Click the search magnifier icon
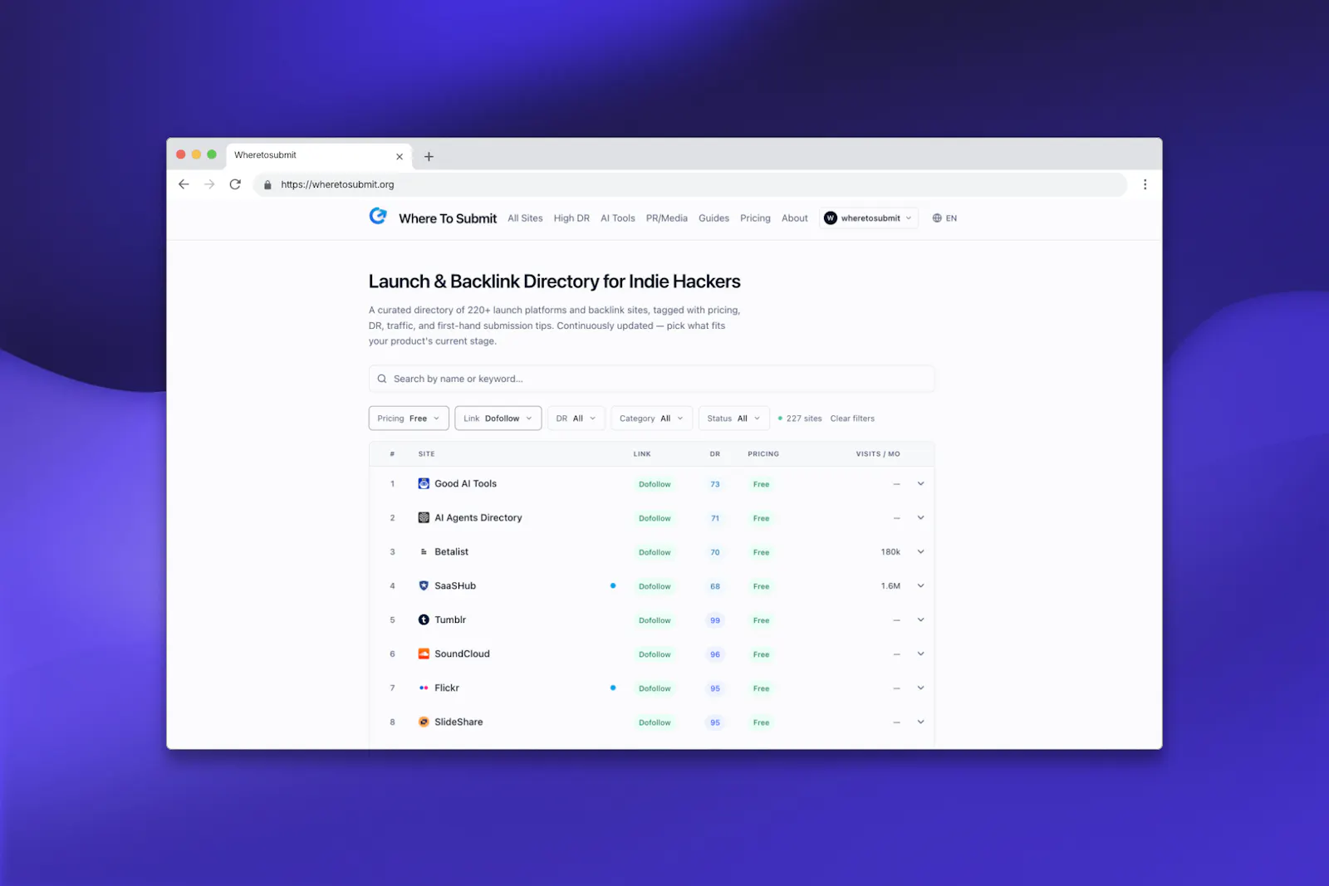 click(x=382, y=379)
